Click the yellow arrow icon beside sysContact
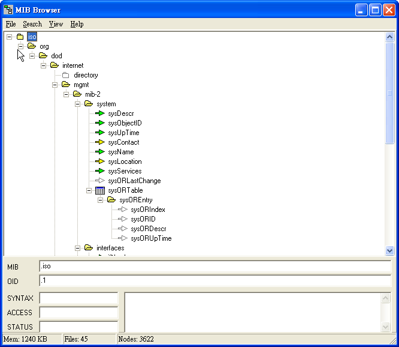This screenshot has width=399, height=347. (x=100, y=142)
